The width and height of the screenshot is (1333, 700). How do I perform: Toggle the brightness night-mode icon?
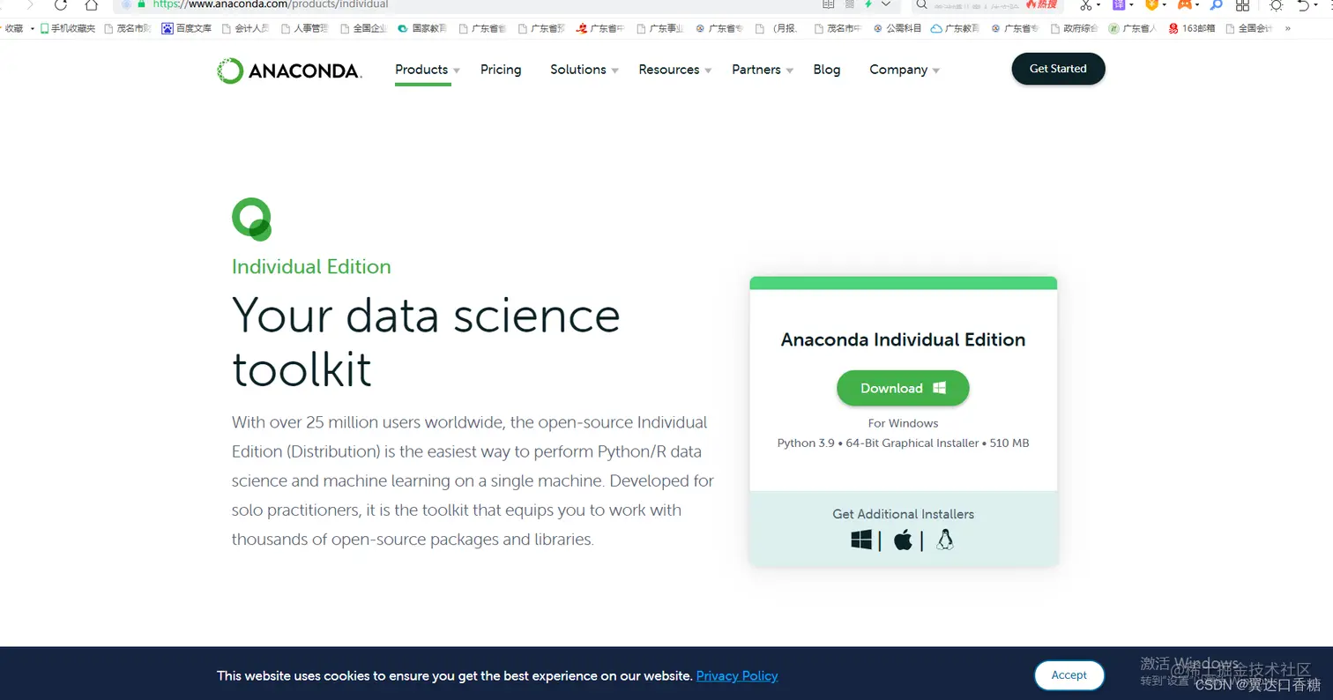click(x=1276, y=5)
